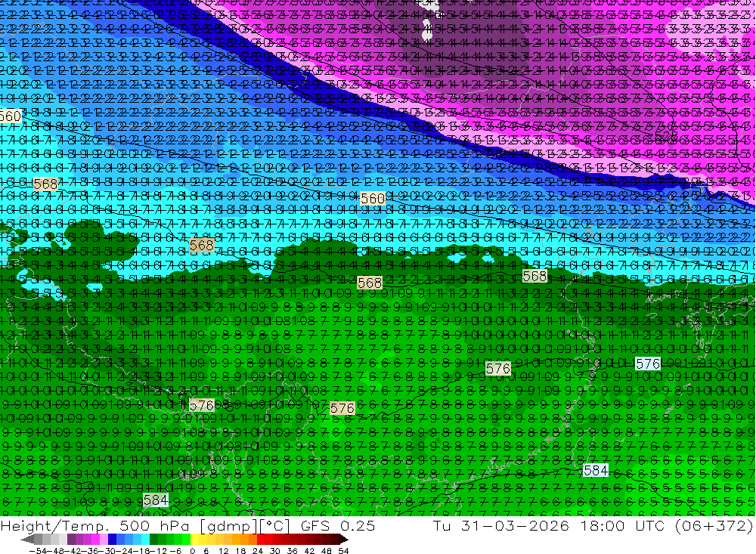Click the 568 label directly below the central 560

pos(370,283)
